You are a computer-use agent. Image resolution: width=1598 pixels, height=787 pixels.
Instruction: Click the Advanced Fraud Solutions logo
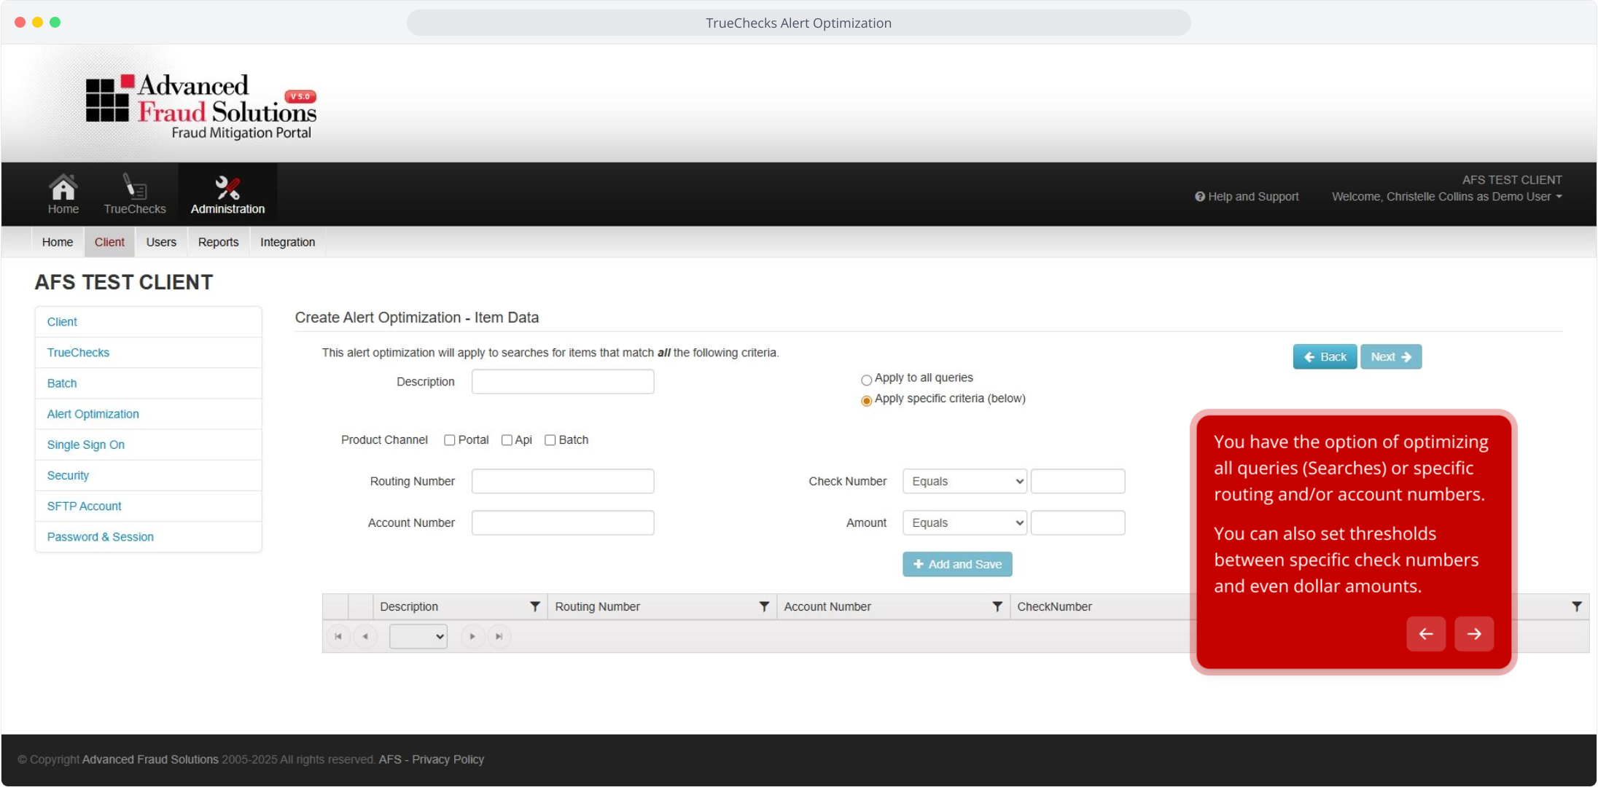click(x=201, y=106)
